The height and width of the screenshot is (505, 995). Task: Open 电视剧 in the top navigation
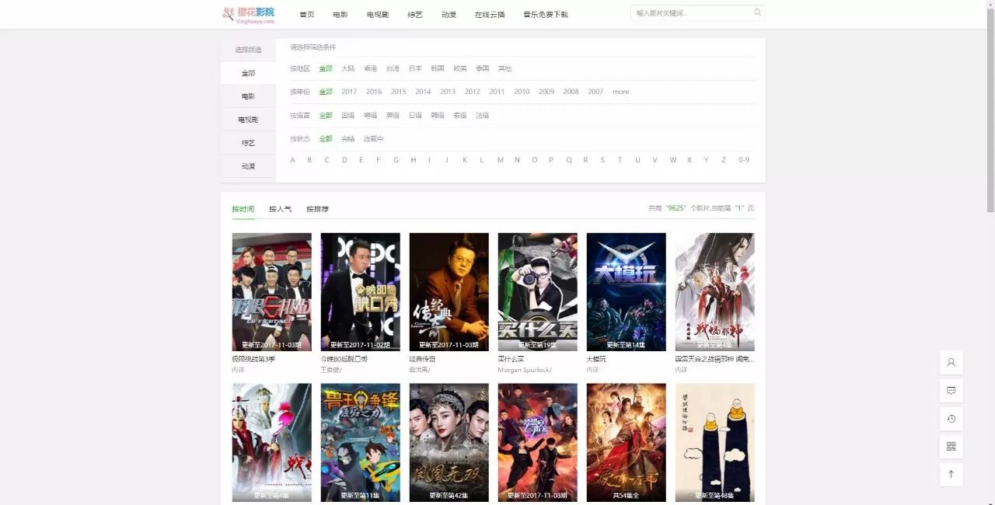378,14
